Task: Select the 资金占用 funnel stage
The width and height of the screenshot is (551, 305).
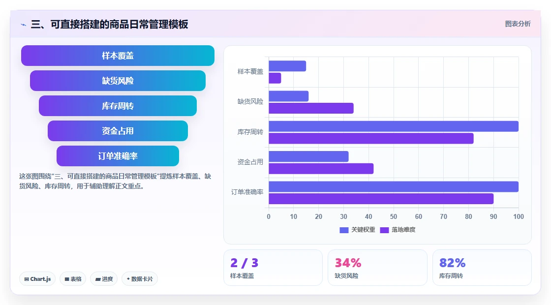Action: [x=118, y=131]
